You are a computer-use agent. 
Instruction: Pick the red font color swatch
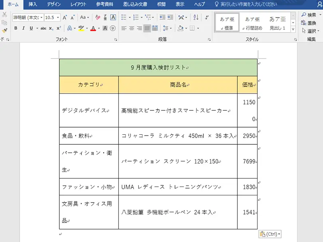pyautogui.click(x=93, y=28)
